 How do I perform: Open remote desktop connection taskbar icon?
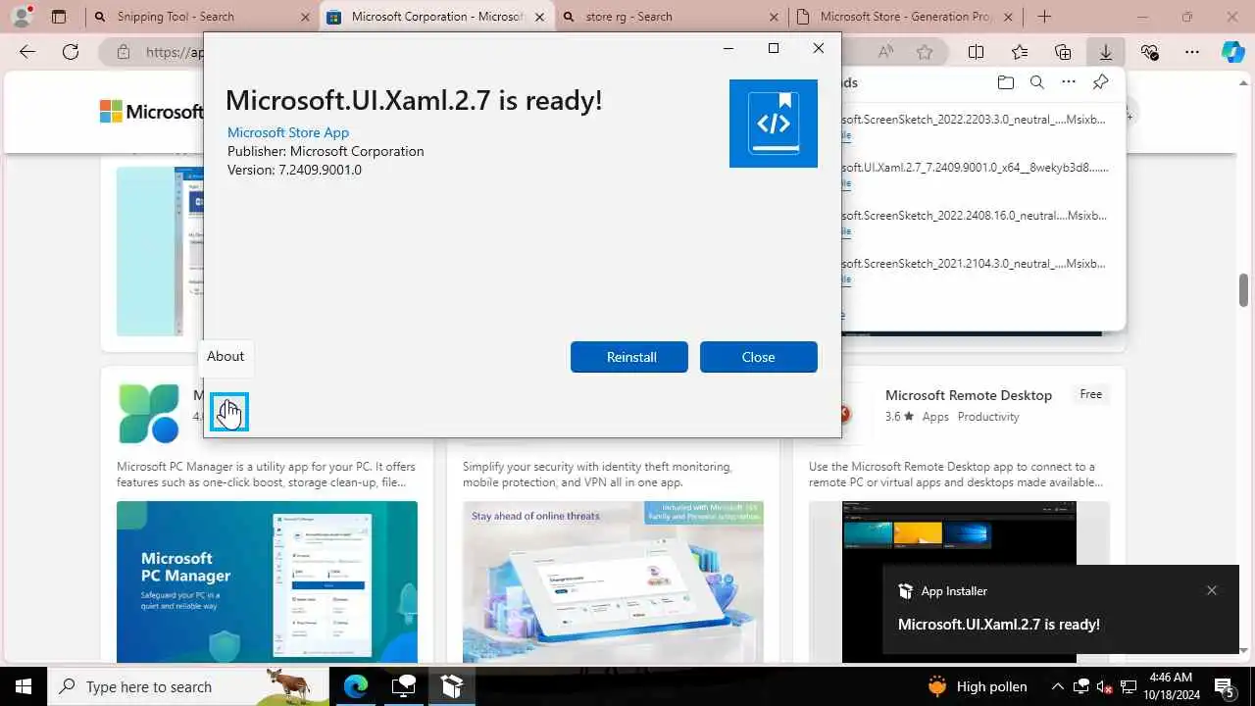click(403, 686)
